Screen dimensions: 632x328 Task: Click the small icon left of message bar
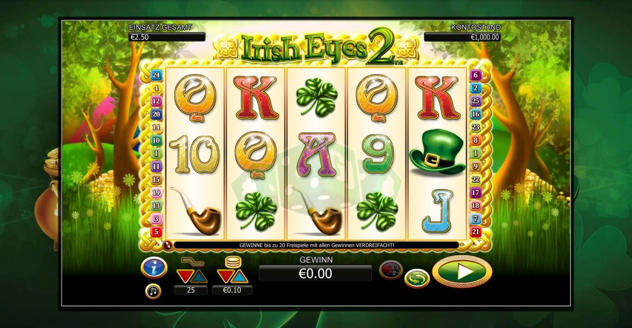pyautogui.click(x=168, y=245)
